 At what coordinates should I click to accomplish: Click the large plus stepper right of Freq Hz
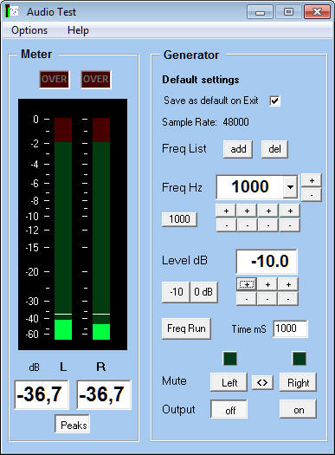point(312,180)
